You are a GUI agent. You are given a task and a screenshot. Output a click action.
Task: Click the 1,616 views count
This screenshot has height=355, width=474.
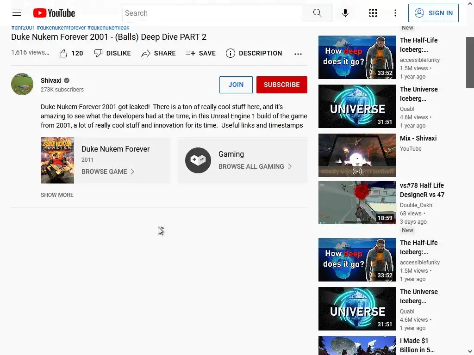point(30,53)
